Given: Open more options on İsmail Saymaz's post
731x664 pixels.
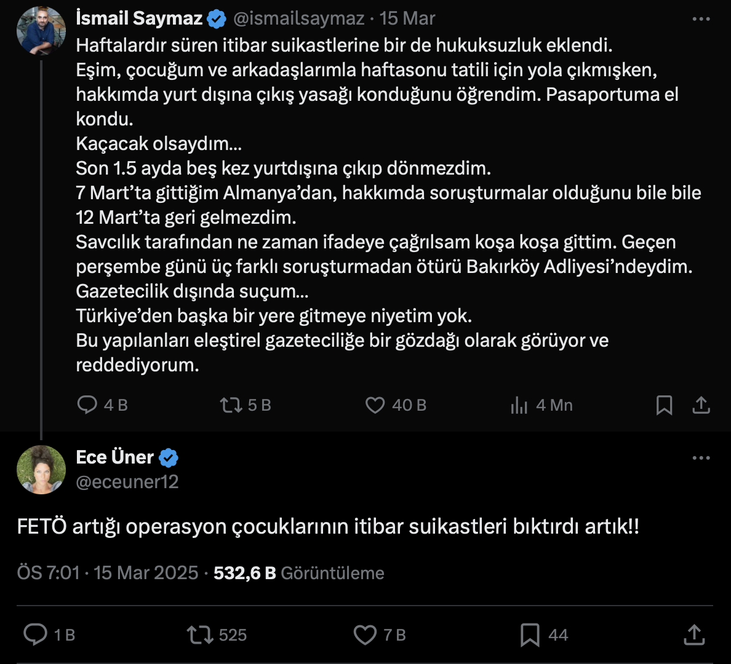Looking at the screenshot, I should click(x=701, y=19).
